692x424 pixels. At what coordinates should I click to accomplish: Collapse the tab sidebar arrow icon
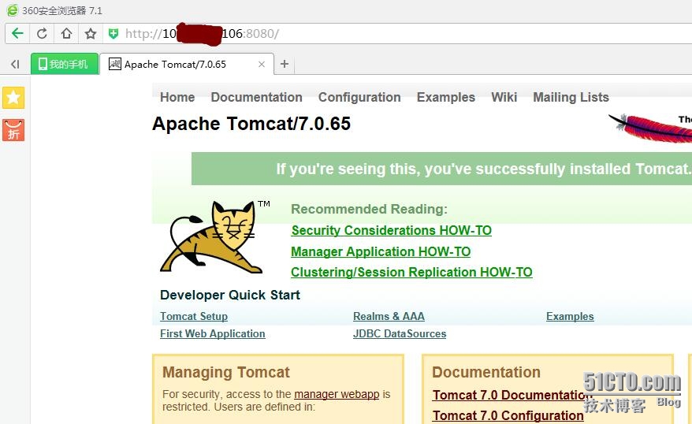15,64
